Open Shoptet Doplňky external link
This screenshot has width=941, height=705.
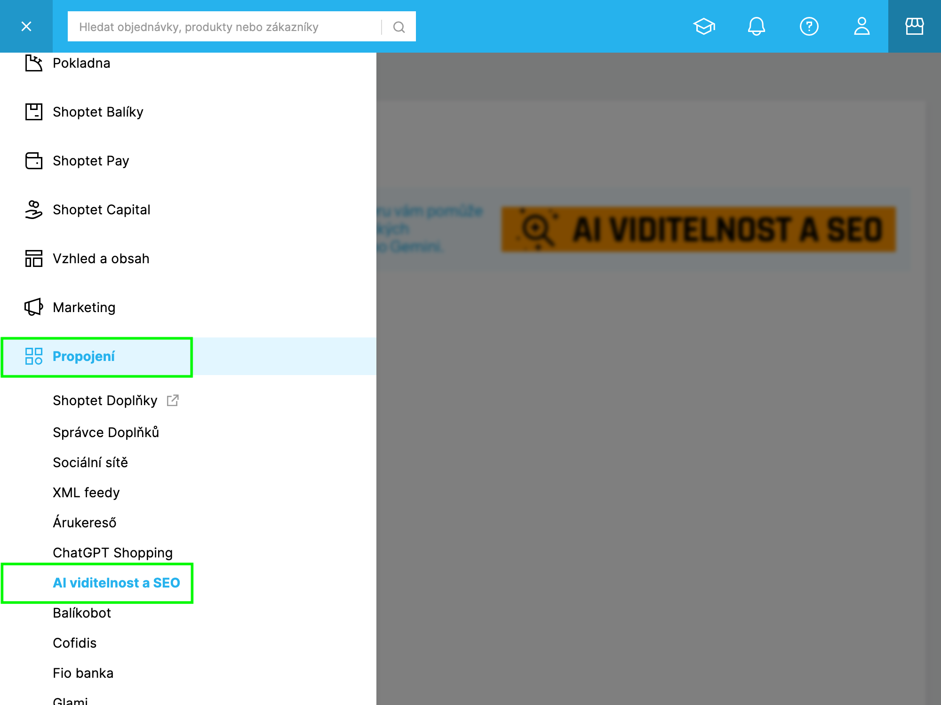(x=116, y=400)
